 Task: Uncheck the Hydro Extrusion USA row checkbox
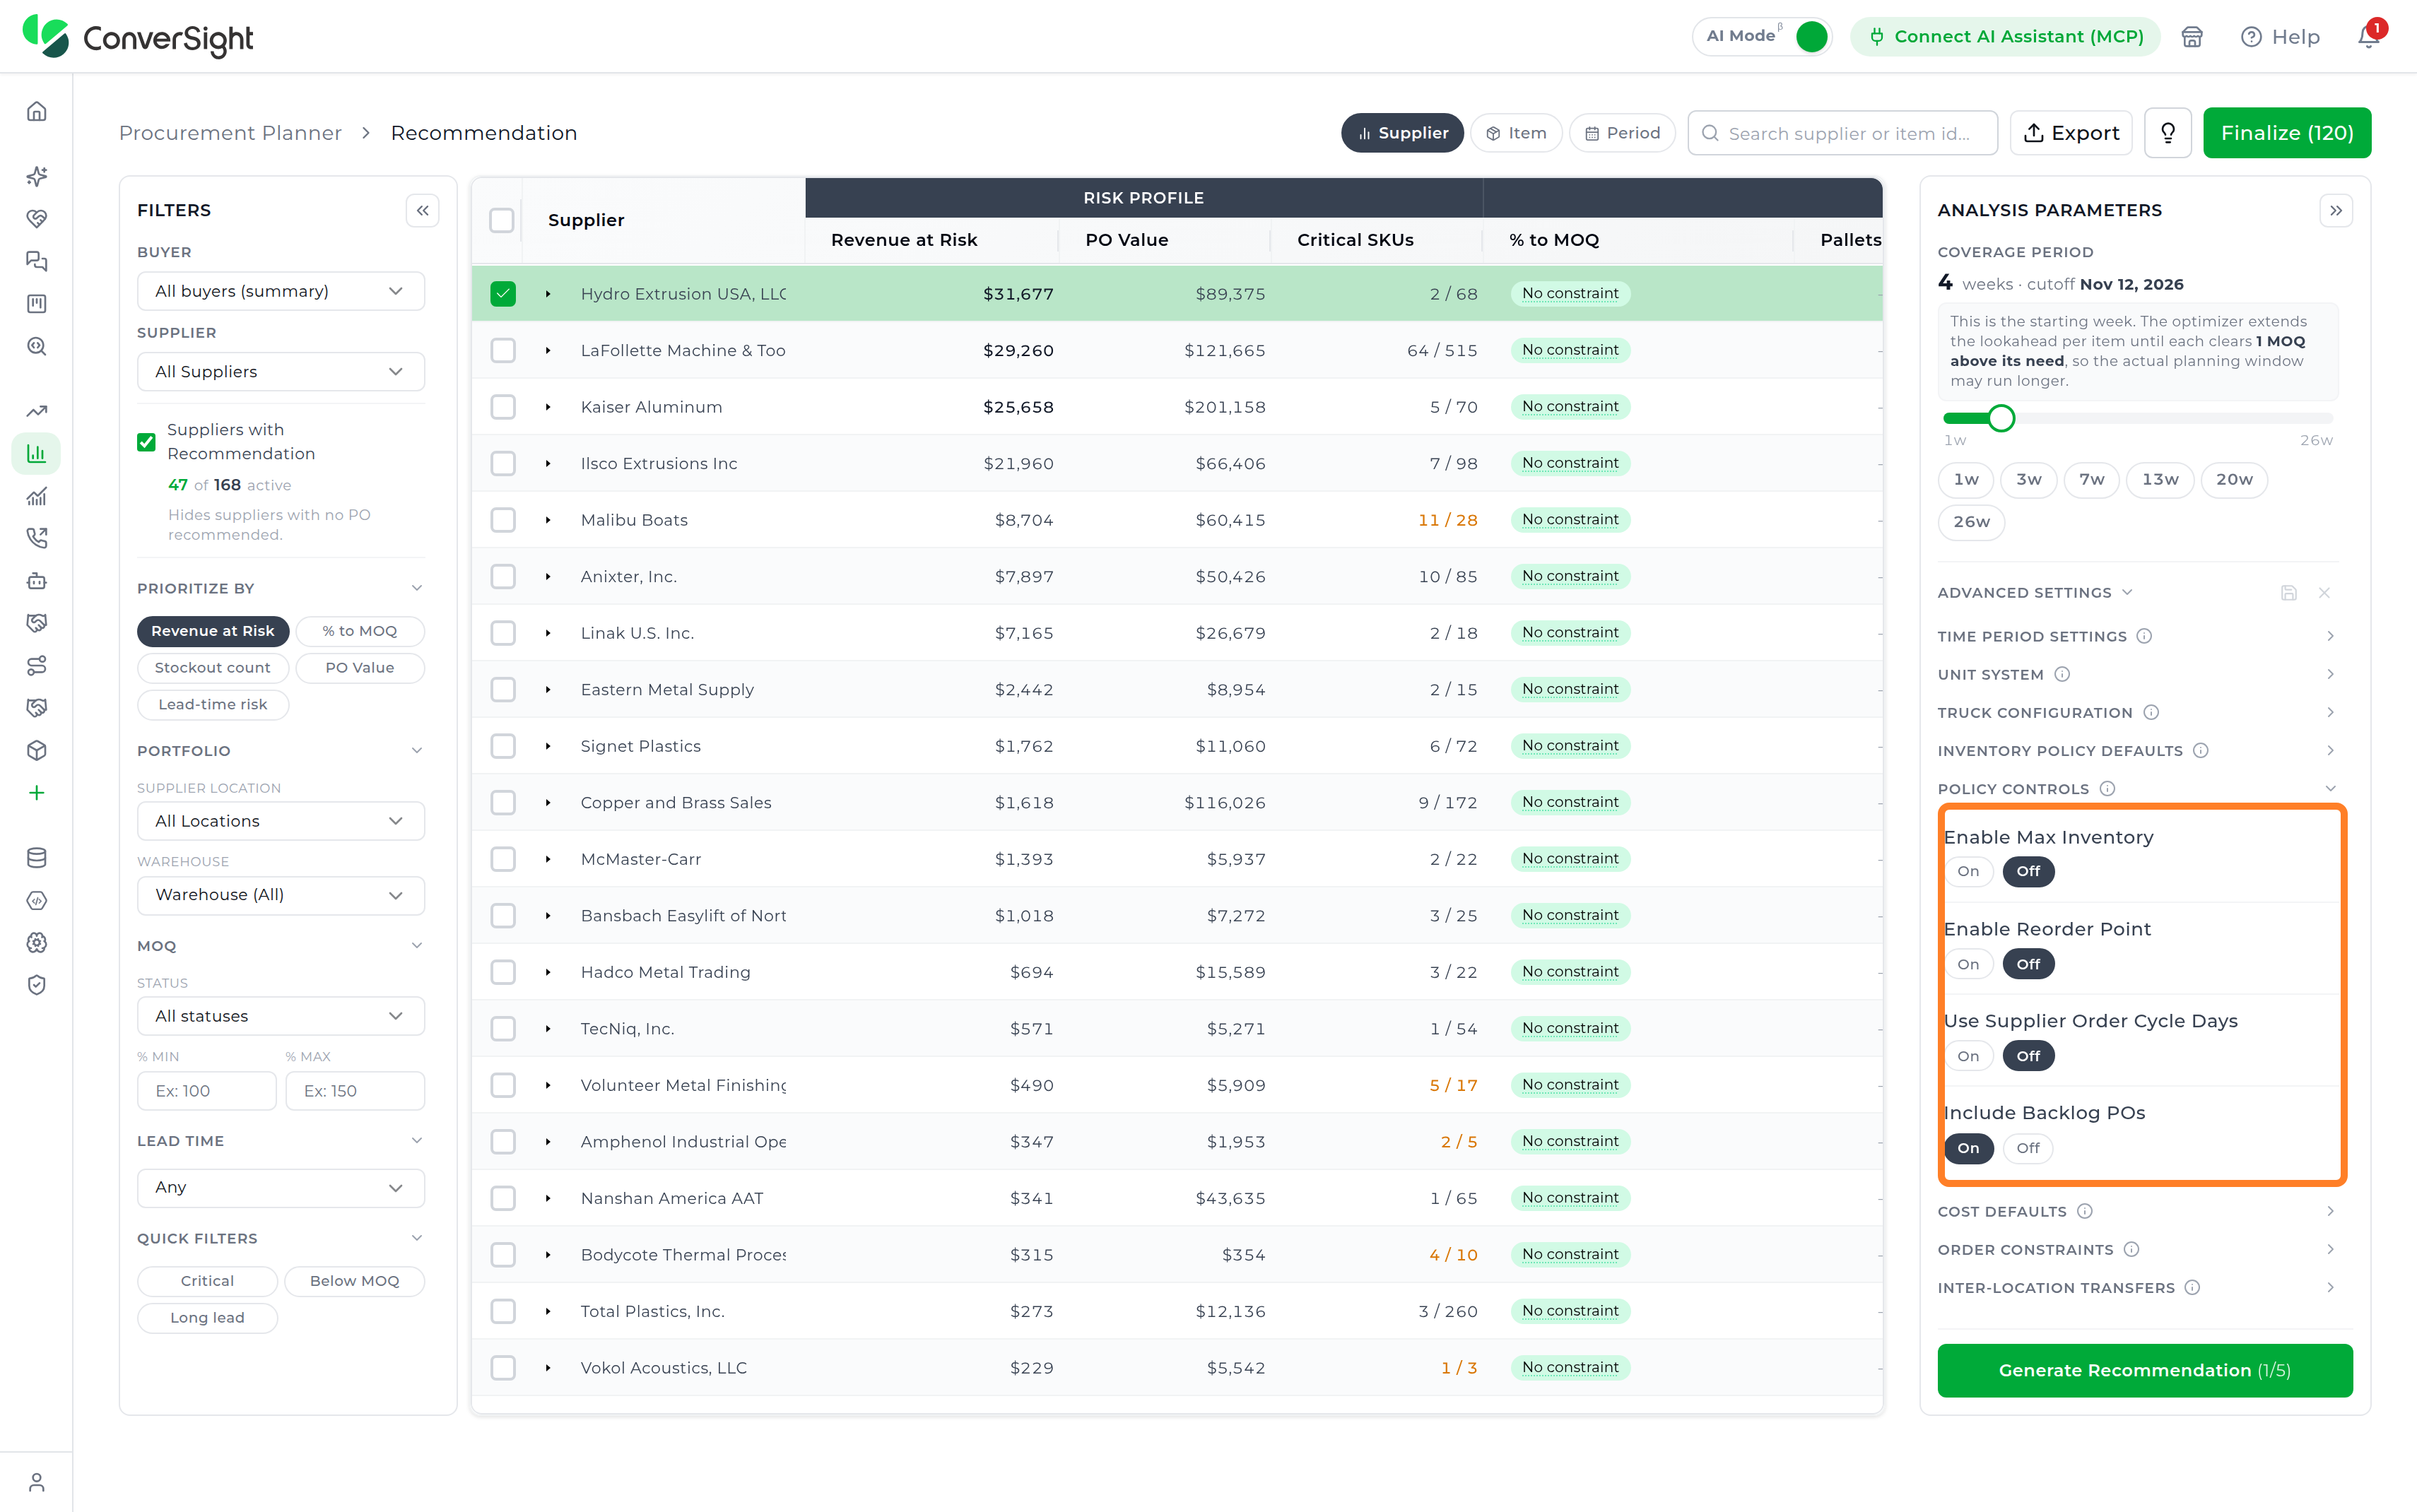pos(503,294)
